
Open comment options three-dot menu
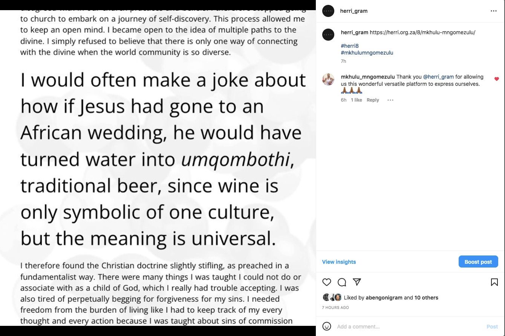click(390, 100)
